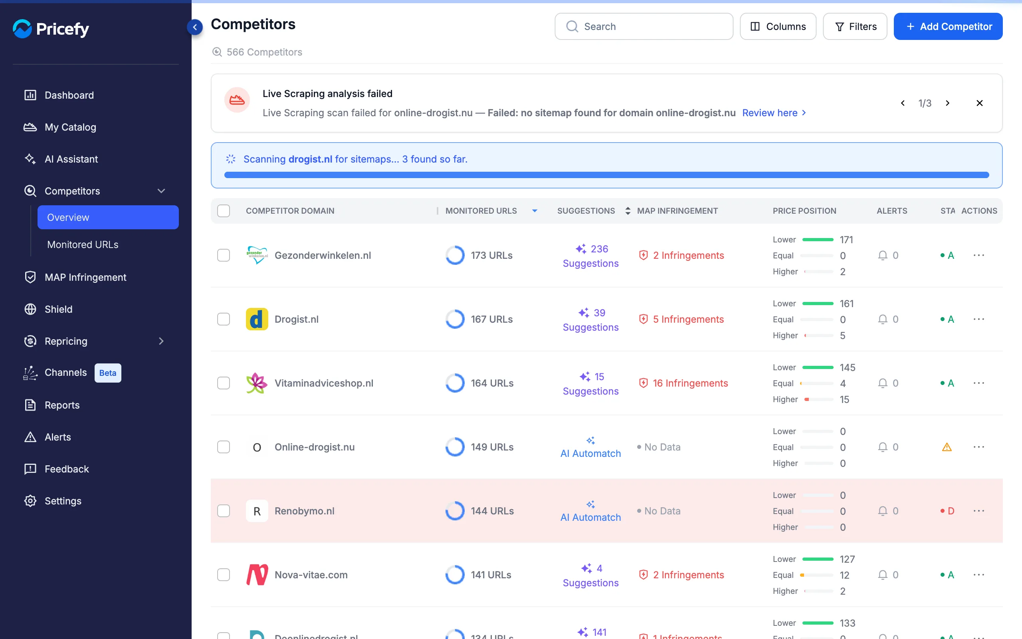
Task: Open 236 Suggestions for Gezonderwinkelen.nl
Action: [x=590, y=256]
